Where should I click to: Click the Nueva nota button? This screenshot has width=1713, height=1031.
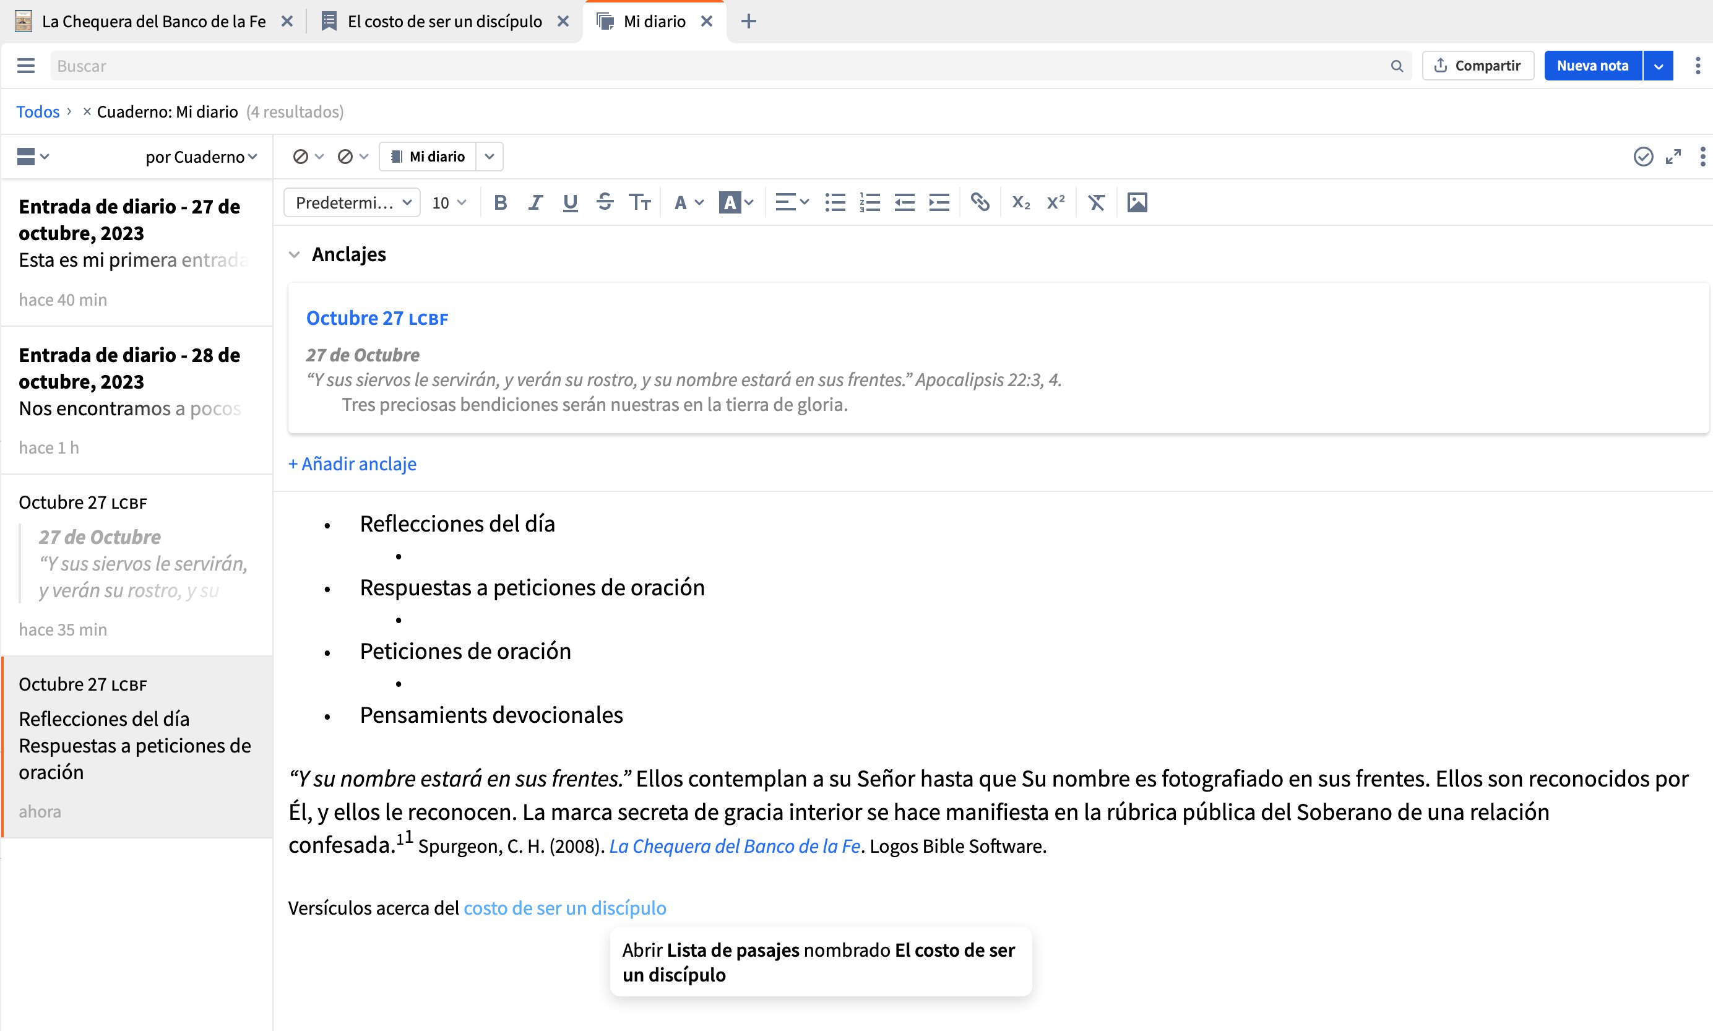(x=1593, y=66)
